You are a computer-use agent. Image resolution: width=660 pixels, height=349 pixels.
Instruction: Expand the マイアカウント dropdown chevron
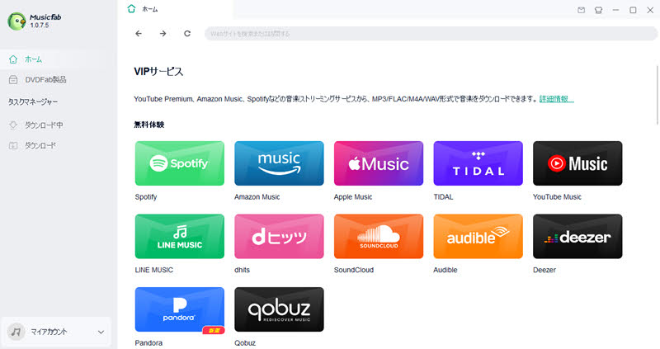coord(101,332)
